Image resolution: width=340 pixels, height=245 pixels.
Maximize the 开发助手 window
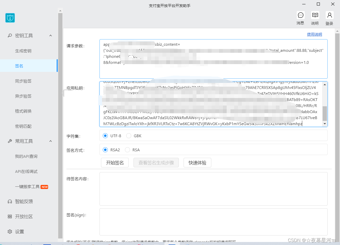tap(318, 4)
